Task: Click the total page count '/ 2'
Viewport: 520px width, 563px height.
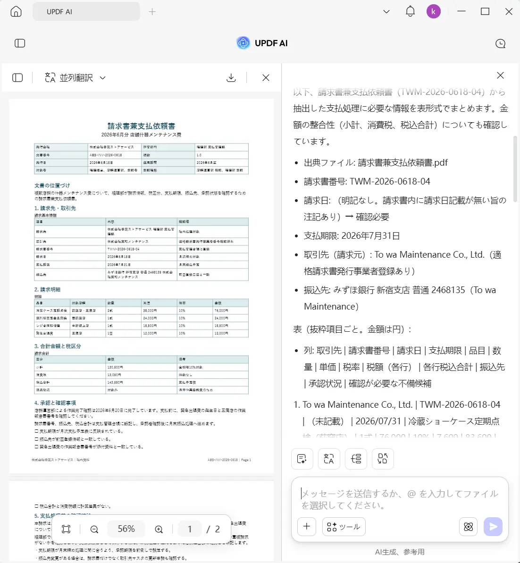Action: 213,529
